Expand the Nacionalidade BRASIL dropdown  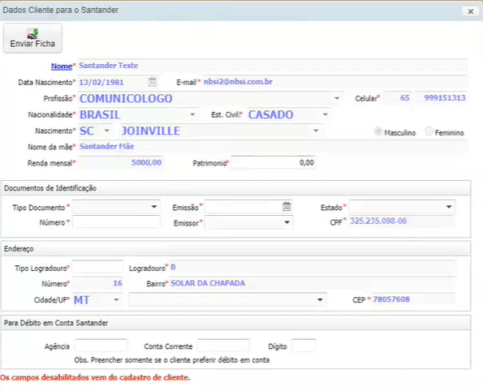pyautogui.click(x=192, y=114)
